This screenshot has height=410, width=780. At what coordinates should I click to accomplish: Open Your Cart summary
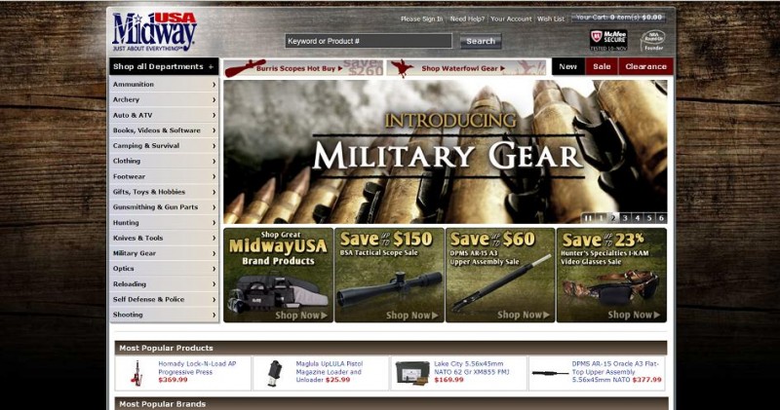click(x=619, y=18)
